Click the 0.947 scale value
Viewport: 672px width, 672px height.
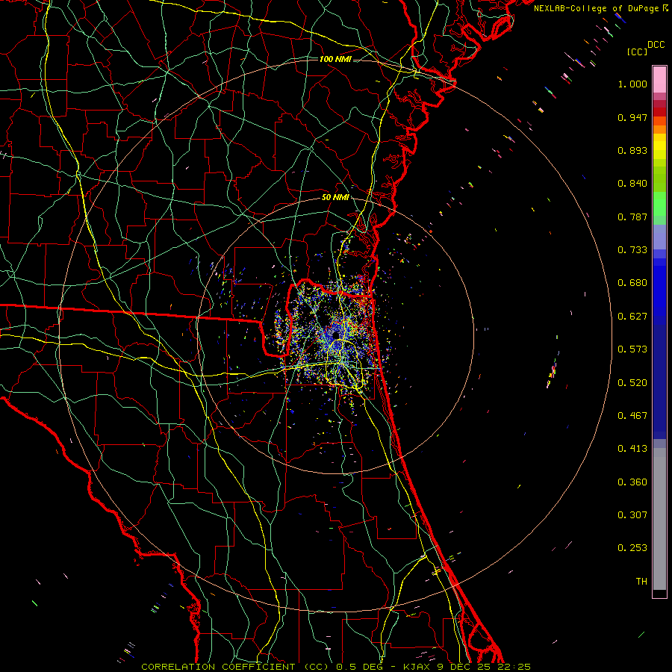(x=632, y=117)
